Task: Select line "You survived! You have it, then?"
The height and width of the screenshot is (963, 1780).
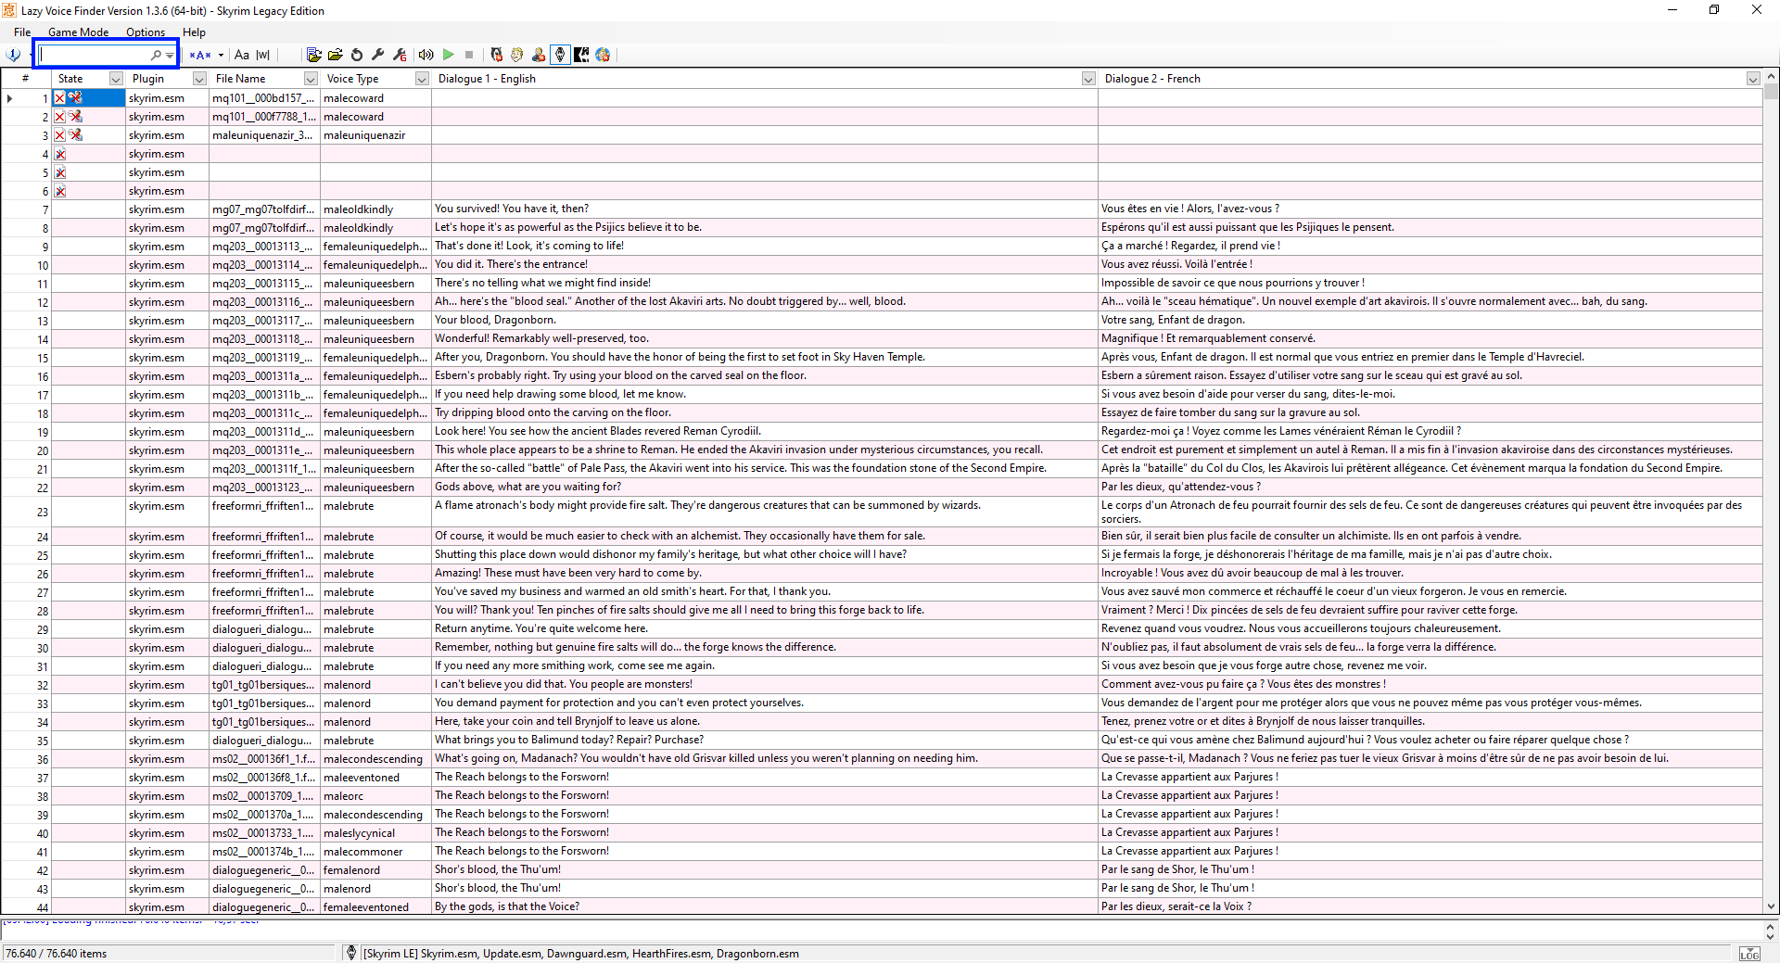Action: [x=764, y=209]
